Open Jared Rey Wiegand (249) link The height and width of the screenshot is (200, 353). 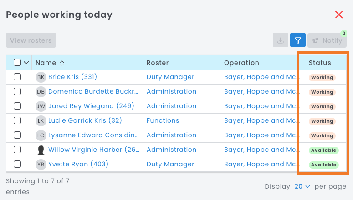pyautogui.click(x=81, y=106)
